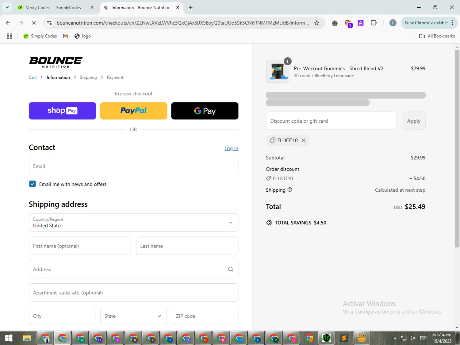
Task: Open the apps grid in bookmarks bar
Action: (x=10, y=36)
